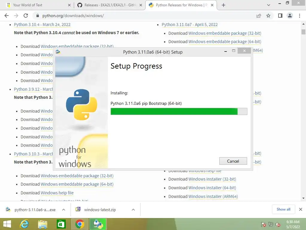Bookmark this page with the star icon
The image size is (306, 230).
coord(268,16)
